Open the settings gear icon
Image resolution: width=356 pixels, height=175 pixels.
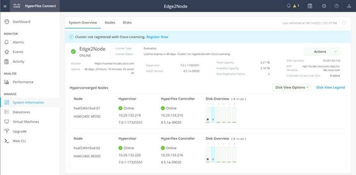[x=324, y=6]
